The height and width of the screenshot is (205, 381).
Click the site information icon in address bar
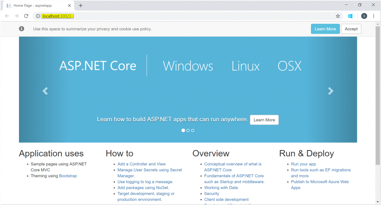tap(38, 16)
